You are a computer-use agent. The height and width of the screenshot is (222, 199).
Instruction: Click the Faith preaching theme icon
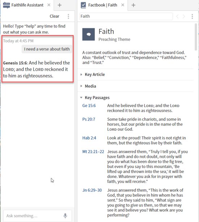(x=89, y=34)
